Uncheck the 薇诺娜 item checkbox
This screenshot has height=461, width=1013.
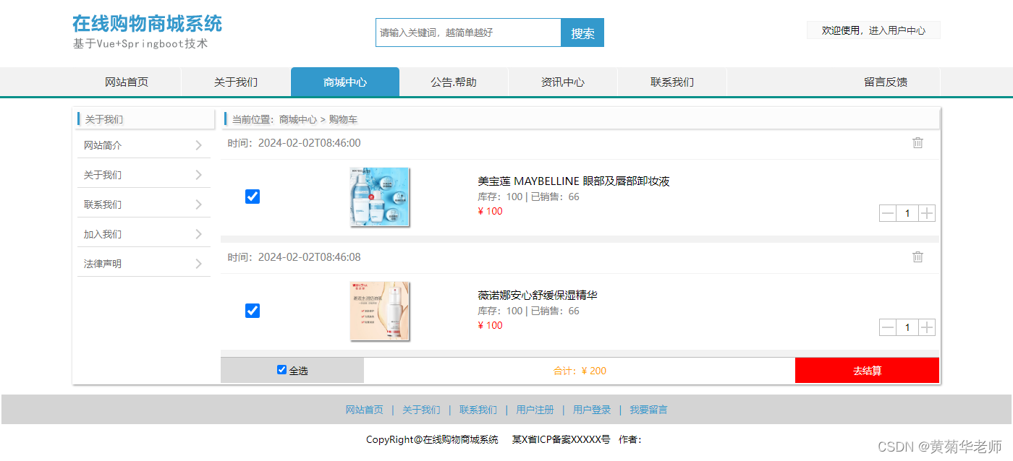click(253, 311)
